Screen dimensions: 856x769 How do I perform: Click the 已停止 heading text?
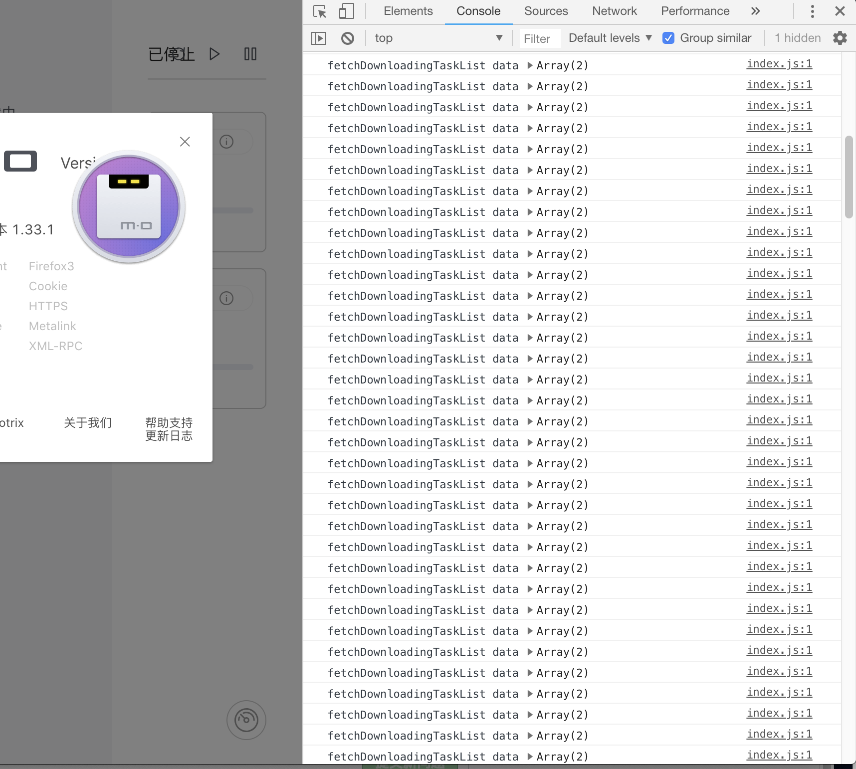pyautogui.click(x=171, y=54)
